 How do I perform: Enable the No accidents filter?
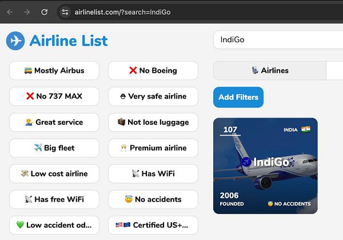(x=153, y=200)
